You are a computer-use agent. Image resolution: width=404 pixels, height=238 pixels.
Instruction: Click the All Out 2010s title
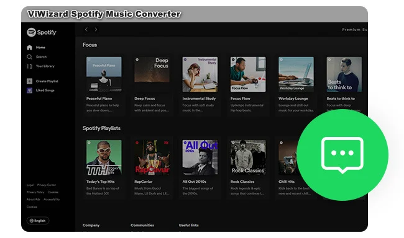(195, 182)
